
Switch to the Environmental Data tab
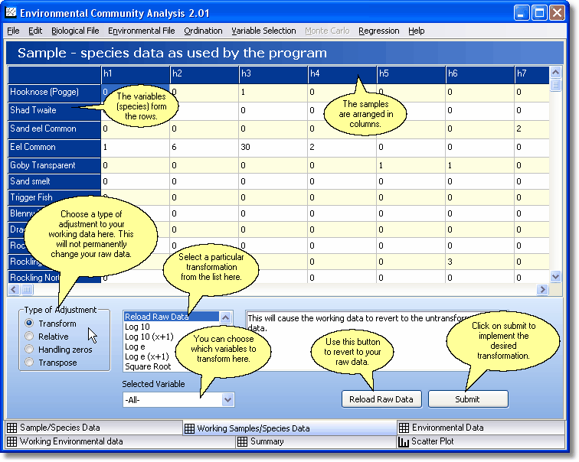pos(481,428)
